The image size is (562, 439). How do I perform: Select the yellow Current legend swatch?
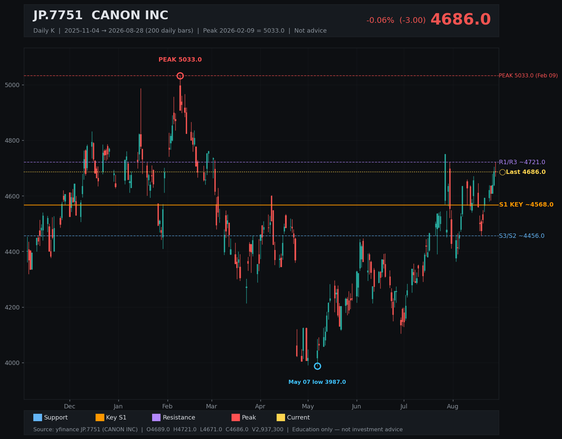click(281, 417)
